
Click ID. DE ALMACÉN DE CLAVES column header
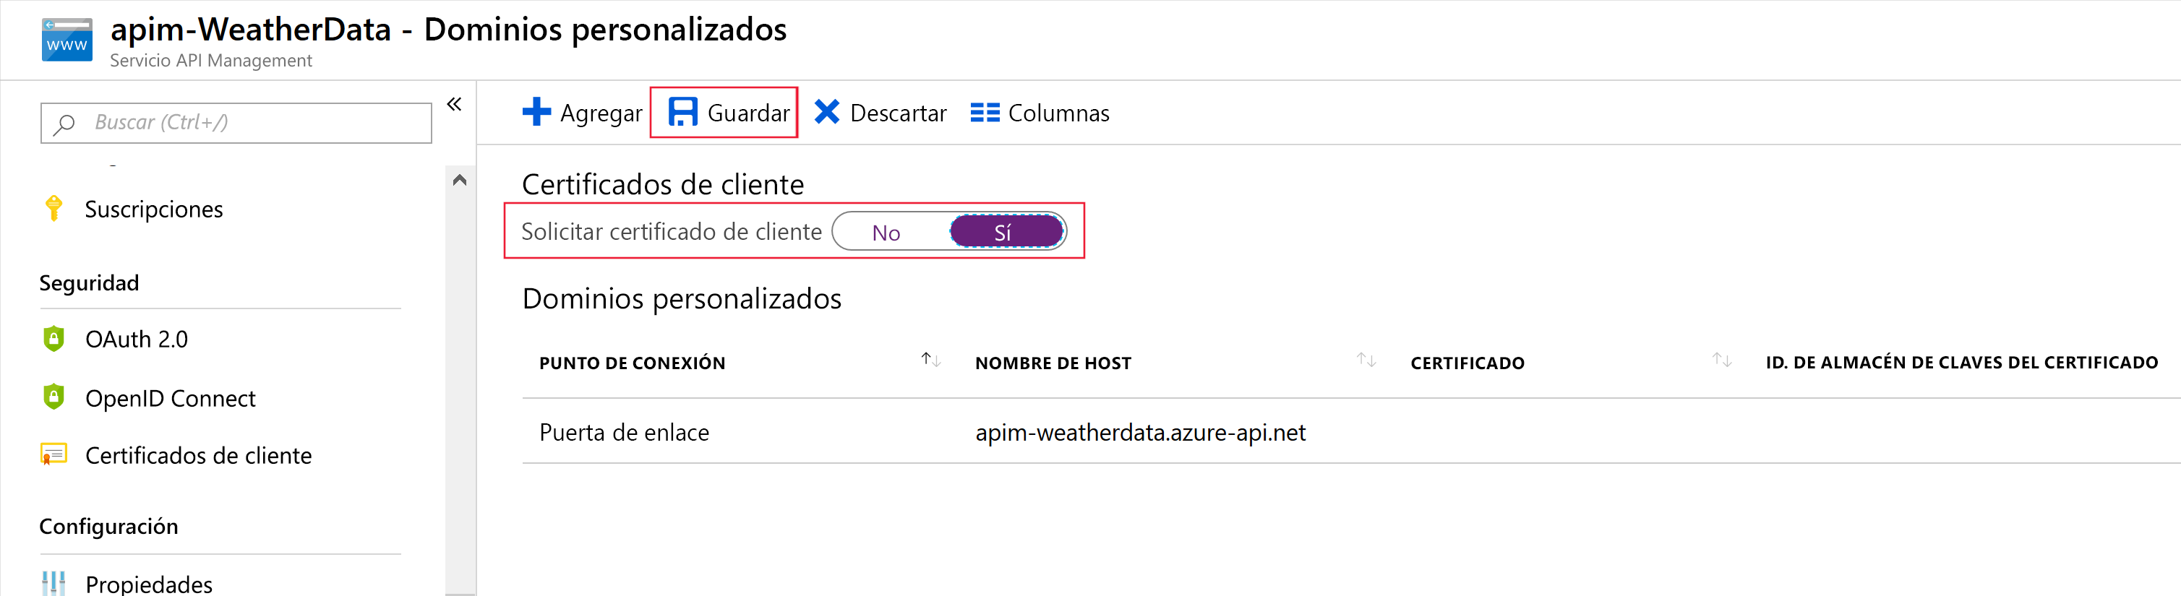point(1962,363)
